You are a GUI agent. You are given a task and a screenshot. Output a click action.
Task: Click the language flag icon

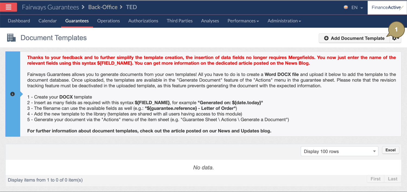click(x=346, y=7)
